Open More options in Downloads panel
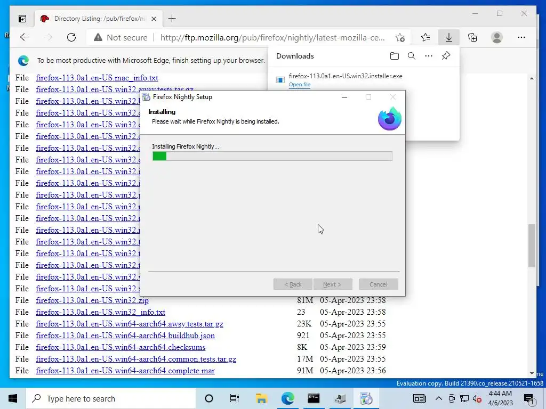The image size is (546, 409). coord(429,56)
